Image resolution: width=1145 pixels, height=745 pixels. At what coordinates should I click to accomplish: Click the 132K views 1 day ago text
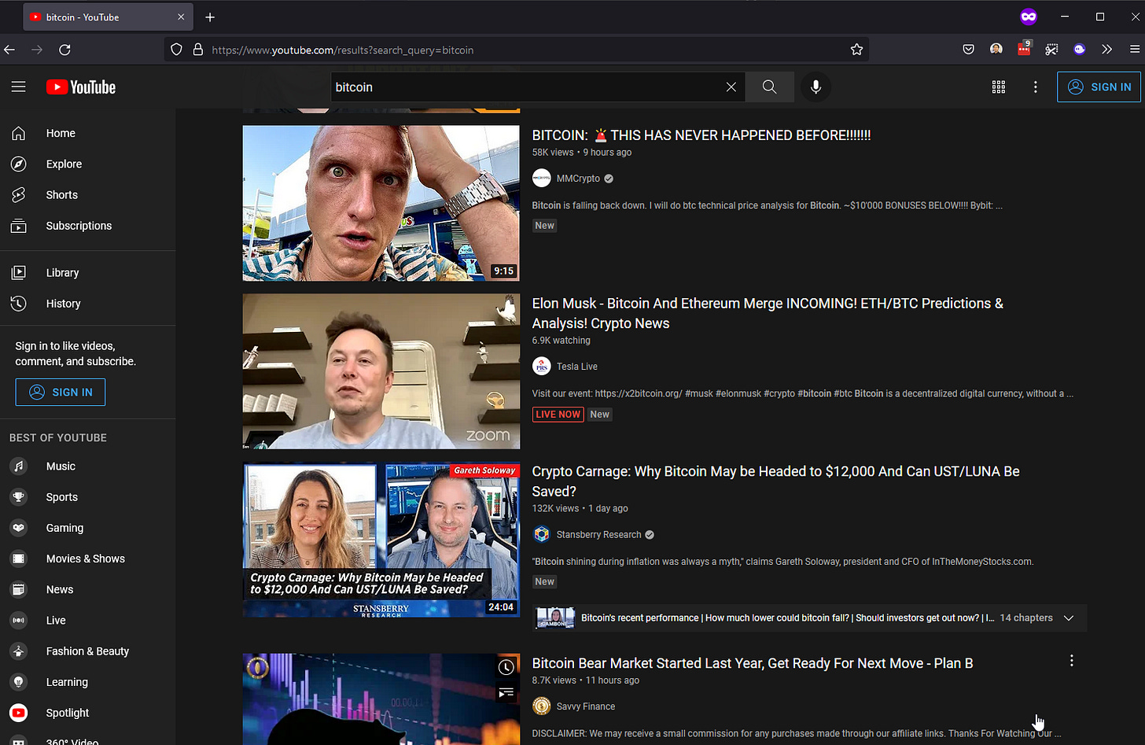click(580, 509)
